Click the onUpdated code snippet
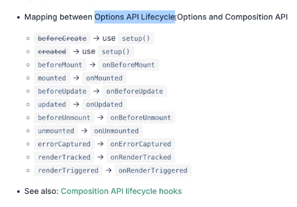This screenshot has width=297, height=207. [x=104, y=105]
